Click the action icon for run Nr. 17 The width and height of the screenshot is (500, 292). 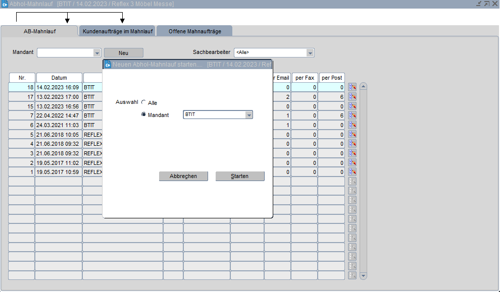point(352,97)
